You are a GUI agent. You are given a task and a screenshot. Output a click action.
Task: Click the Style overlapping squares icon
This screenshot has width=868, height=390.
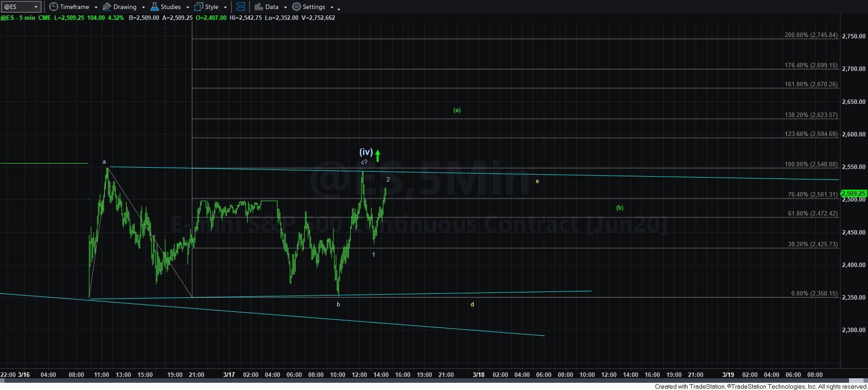198,7
